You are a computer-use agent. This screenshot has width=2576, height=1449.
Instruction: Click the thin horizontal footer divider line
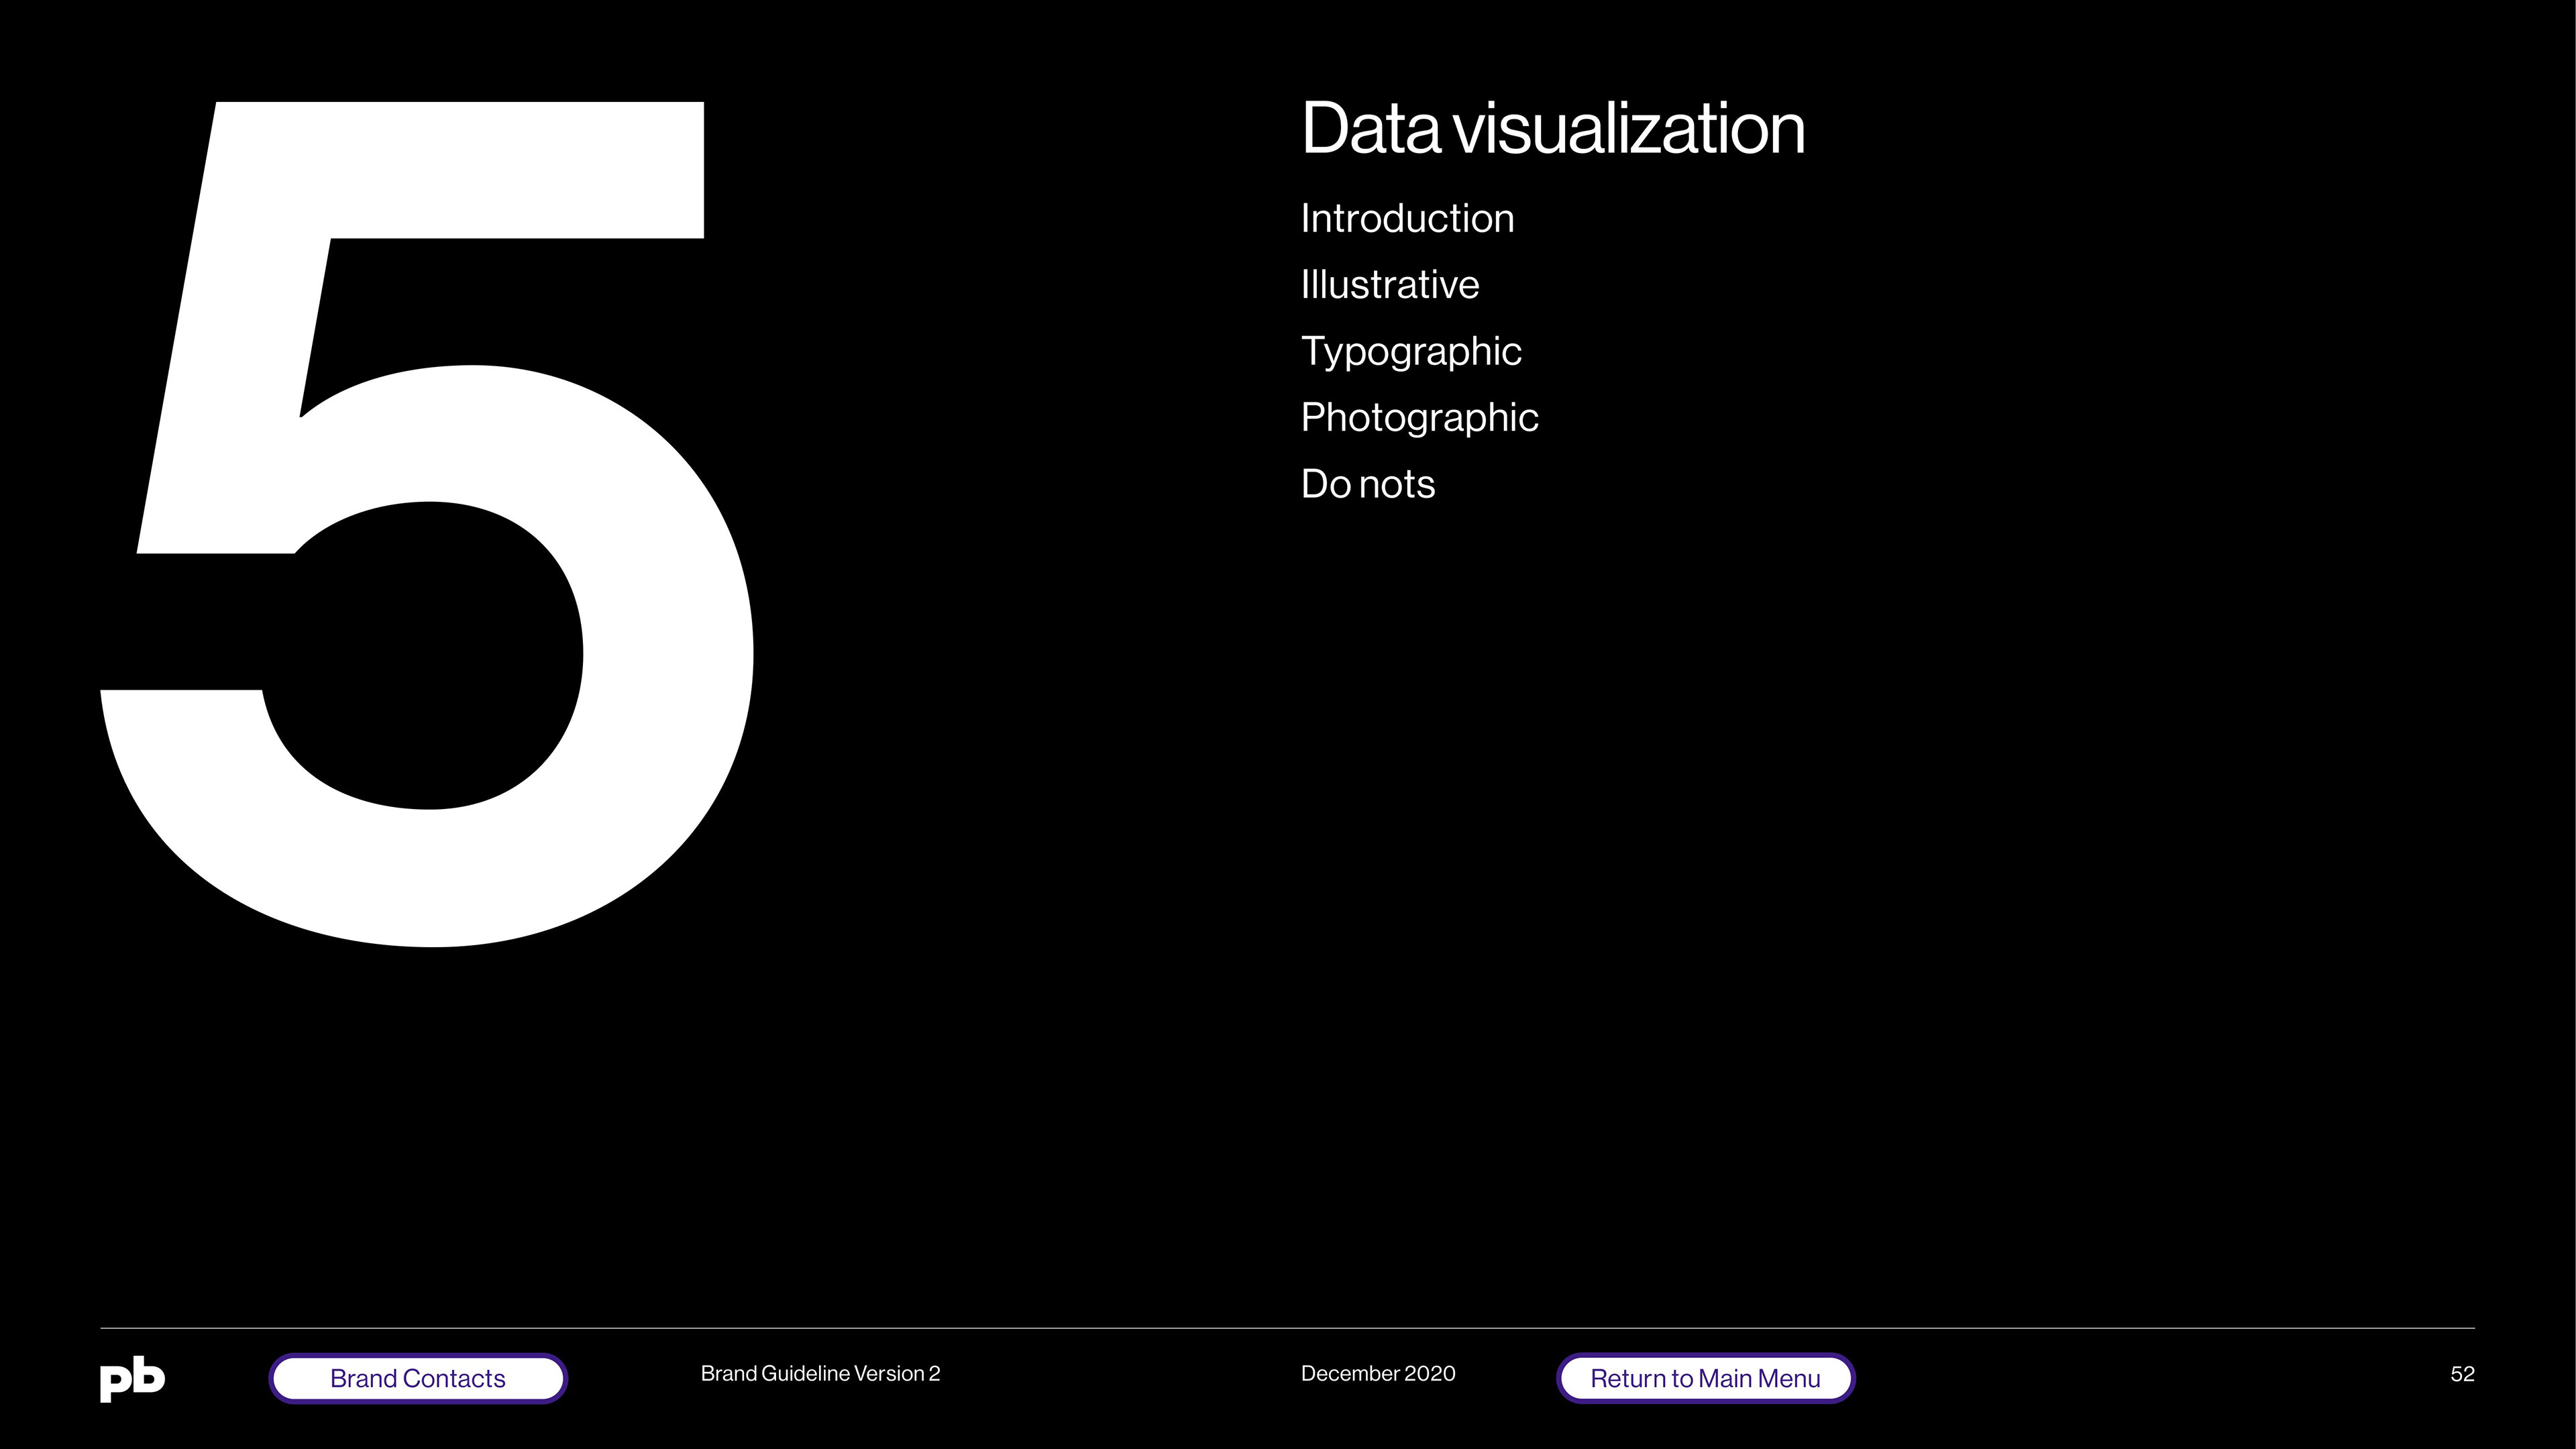1287,1328
